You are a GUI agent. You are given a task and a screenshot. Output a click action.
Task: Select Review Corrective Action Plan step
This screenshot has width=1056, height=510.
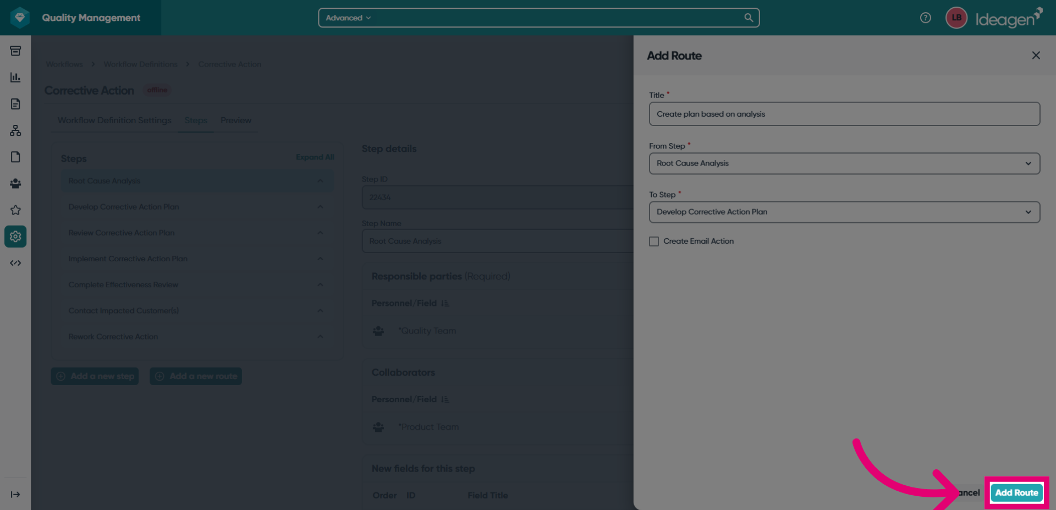[197, 233]
